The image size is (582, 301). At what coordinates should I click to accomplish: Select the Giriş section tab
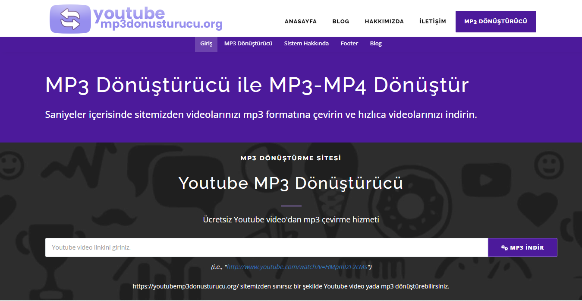pyautogui.click(x=206, y=44)
